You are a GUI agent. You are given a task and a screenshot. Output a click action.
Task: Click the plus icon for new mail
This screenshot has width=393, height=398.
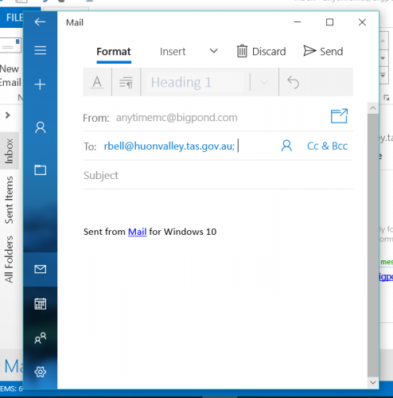click(x=40, y=84)
